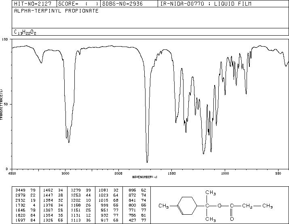The width and height of the screenshot is (289, 224).
Task: Click the 4000 wavenumber axis label
Action: (x=13, y=173)
